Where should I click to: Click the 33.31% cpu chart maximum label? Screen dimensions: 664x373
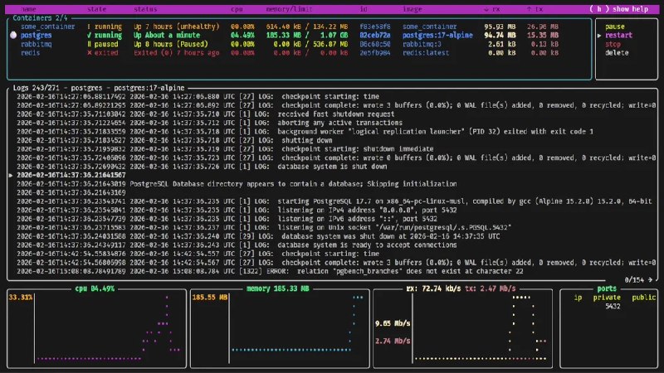pos(20,298)
